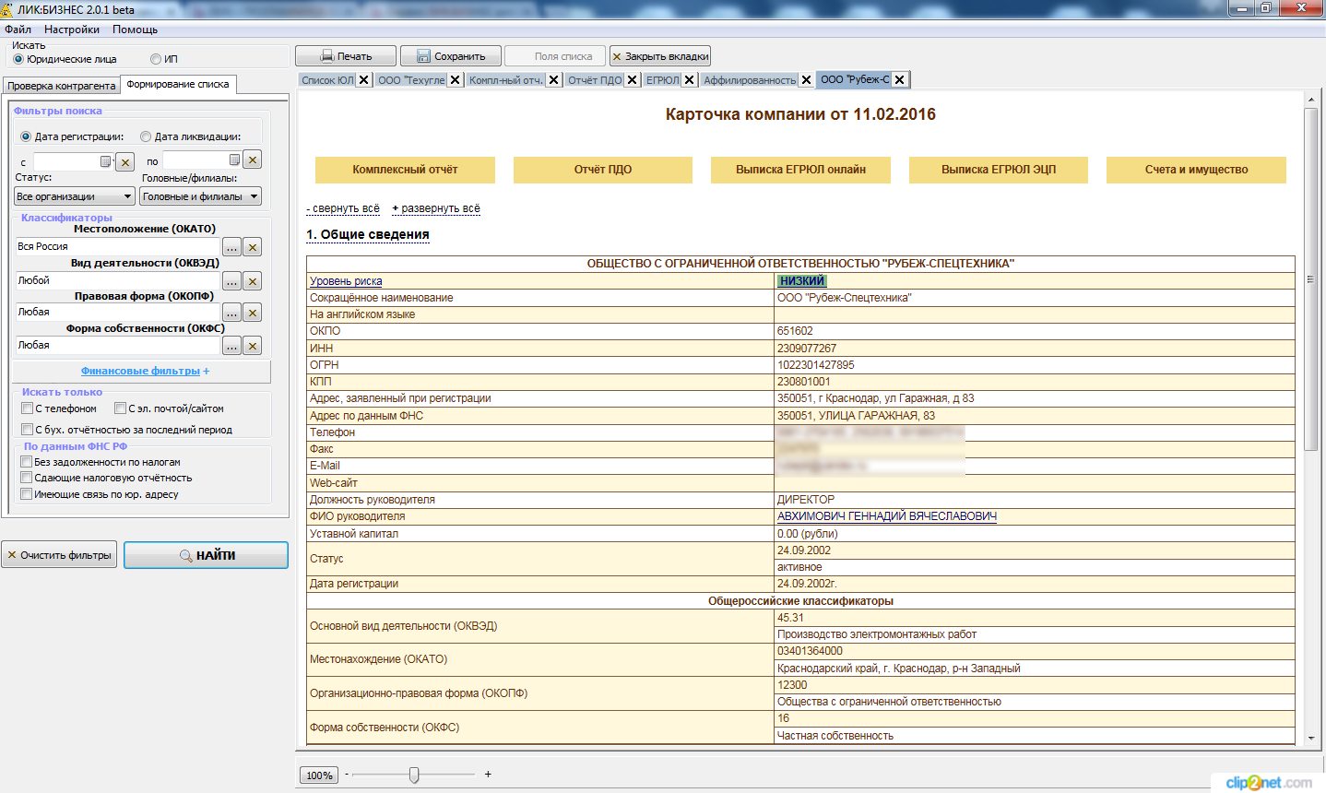Close the 'ЕГРЮЛ' tab using its X icon
1326x793 pixels.
(x=689, y=80)
